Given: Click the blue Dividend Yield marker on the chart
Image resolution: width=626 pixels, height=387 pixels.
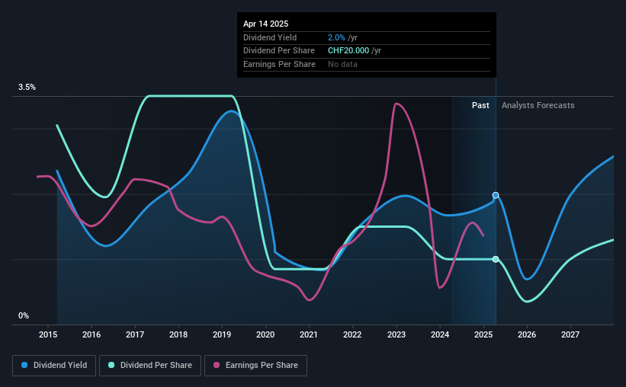Looking at the screenshot, I should (x=496, y=195).
